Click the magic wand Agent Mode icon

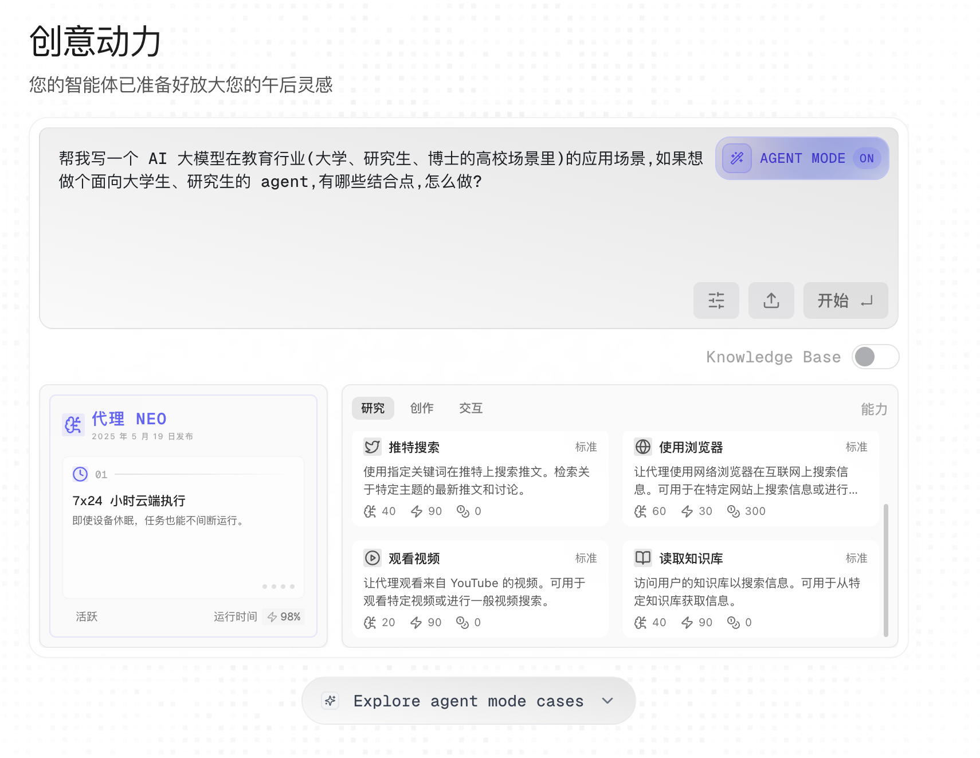pos(737,158)
